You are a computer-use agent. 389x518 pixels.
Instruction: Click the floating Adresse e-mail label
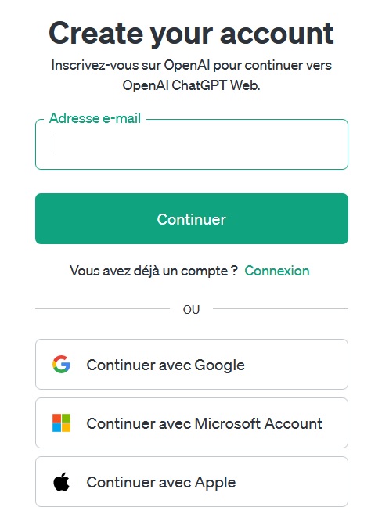[95, 118]
